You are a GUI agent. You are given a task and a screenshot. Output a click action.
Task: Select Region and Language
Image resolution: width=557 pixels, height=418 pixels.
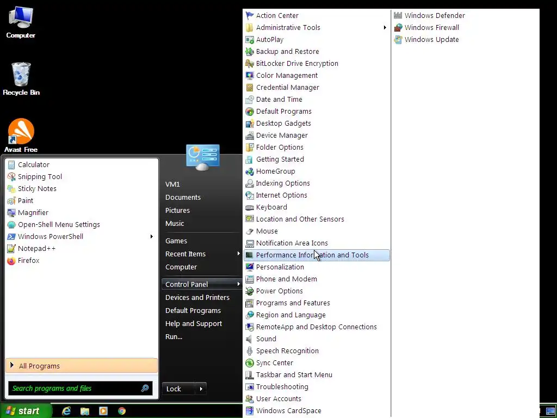pos(317,315)
